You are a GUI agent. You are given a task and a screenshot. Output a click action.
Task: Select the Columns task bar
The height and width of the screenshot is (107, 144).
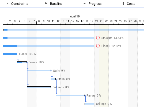point(39,87)
